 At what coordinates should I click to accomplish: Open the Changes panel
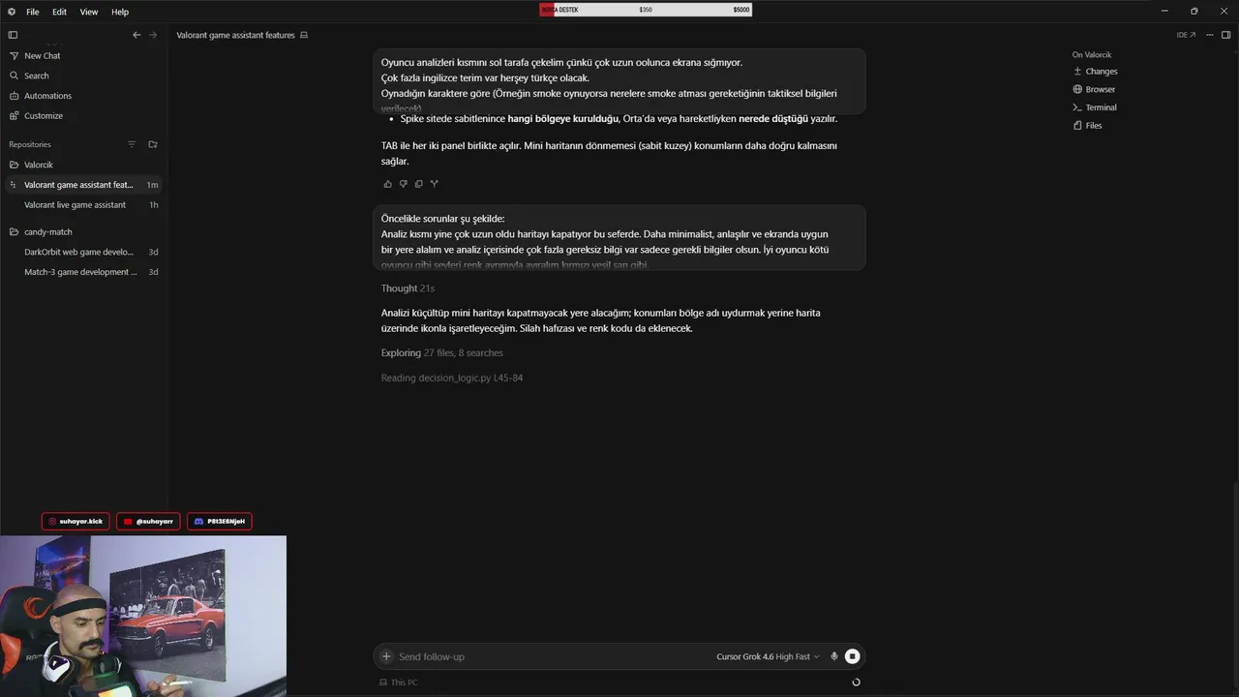[x=1095, y=72]
